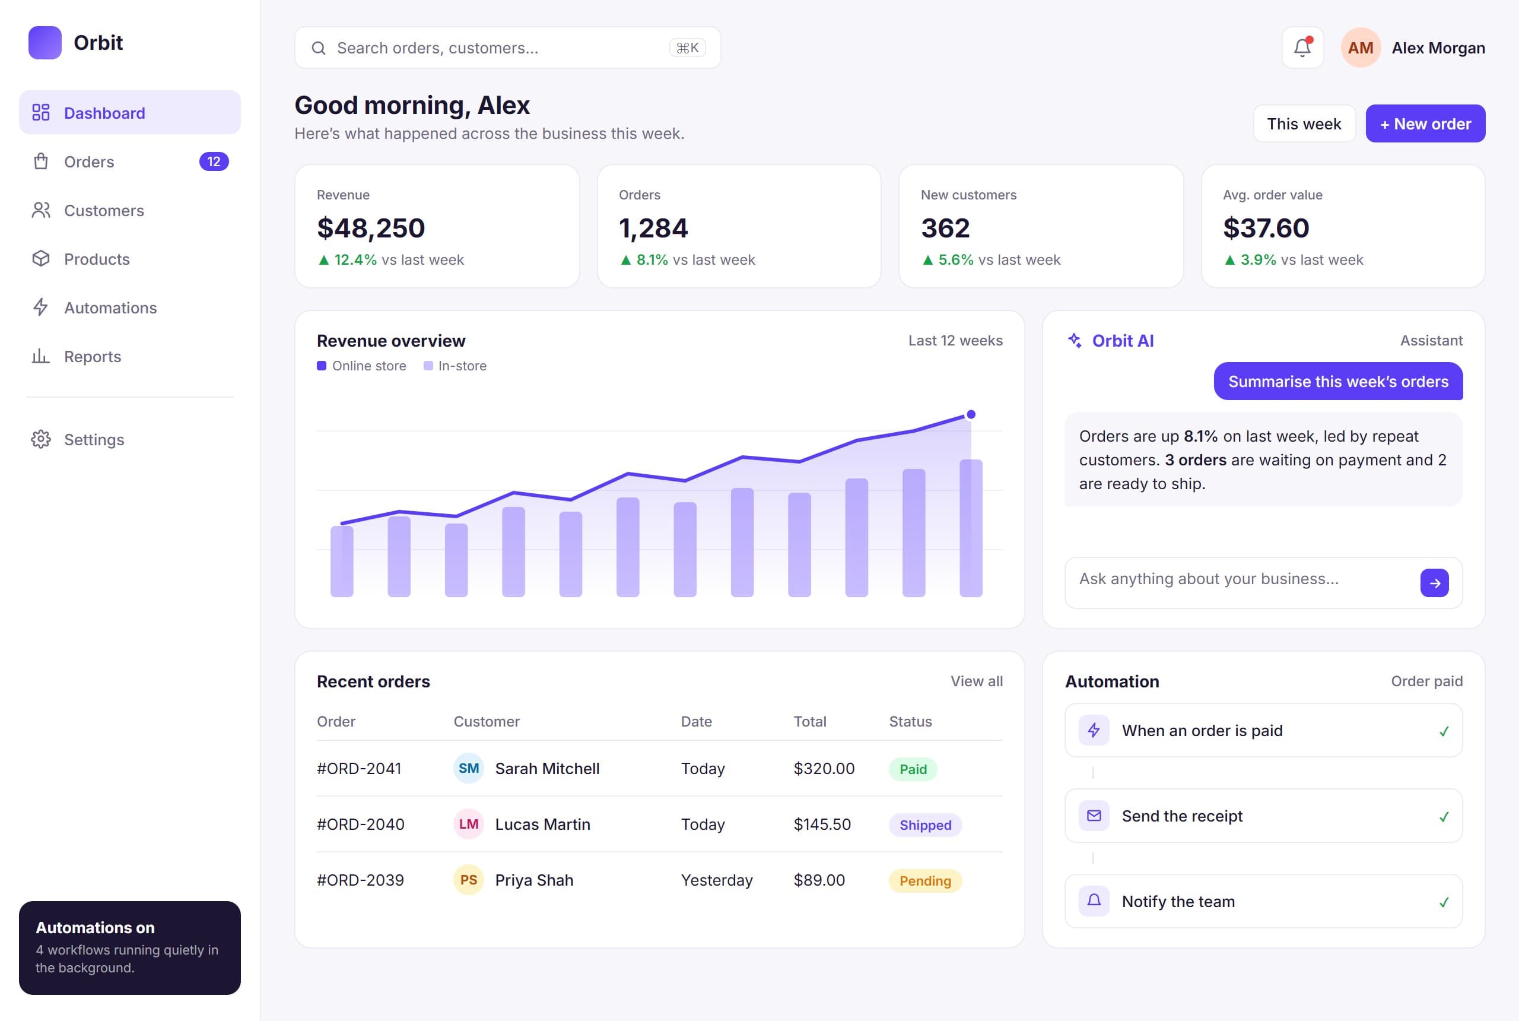Toggle the checkmark on When an order is paid

1444,731
